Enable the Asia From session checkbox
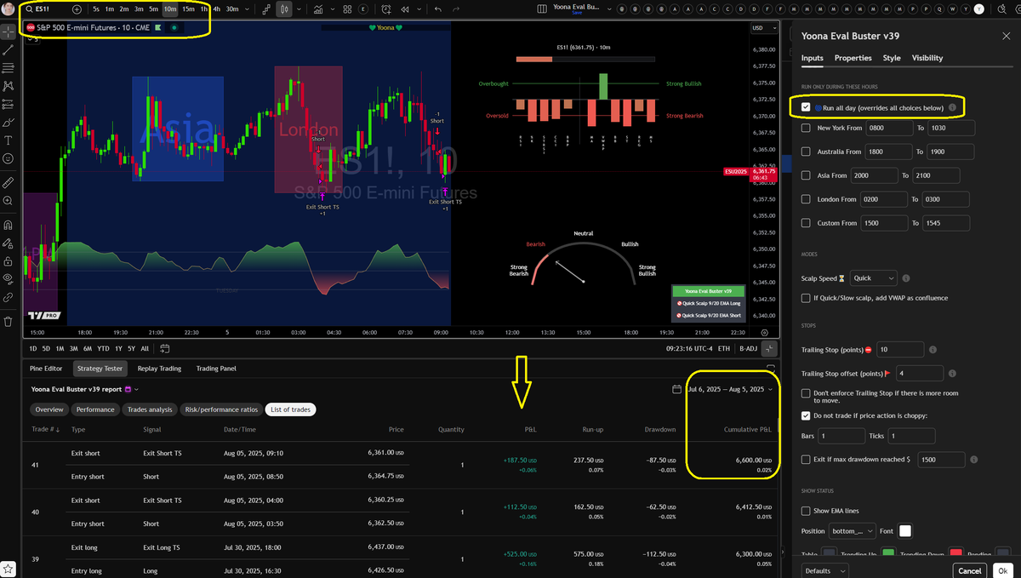 [x=807, y=175]
